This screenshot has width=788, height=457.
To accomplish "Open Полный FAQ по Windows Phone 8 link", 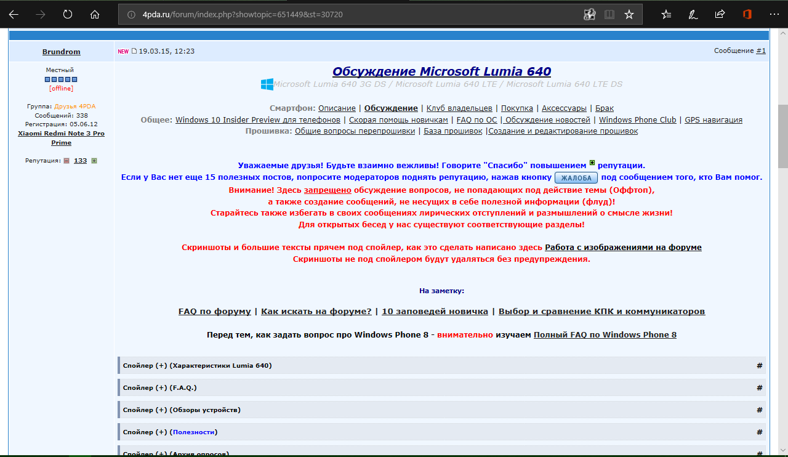I will 605,334.
